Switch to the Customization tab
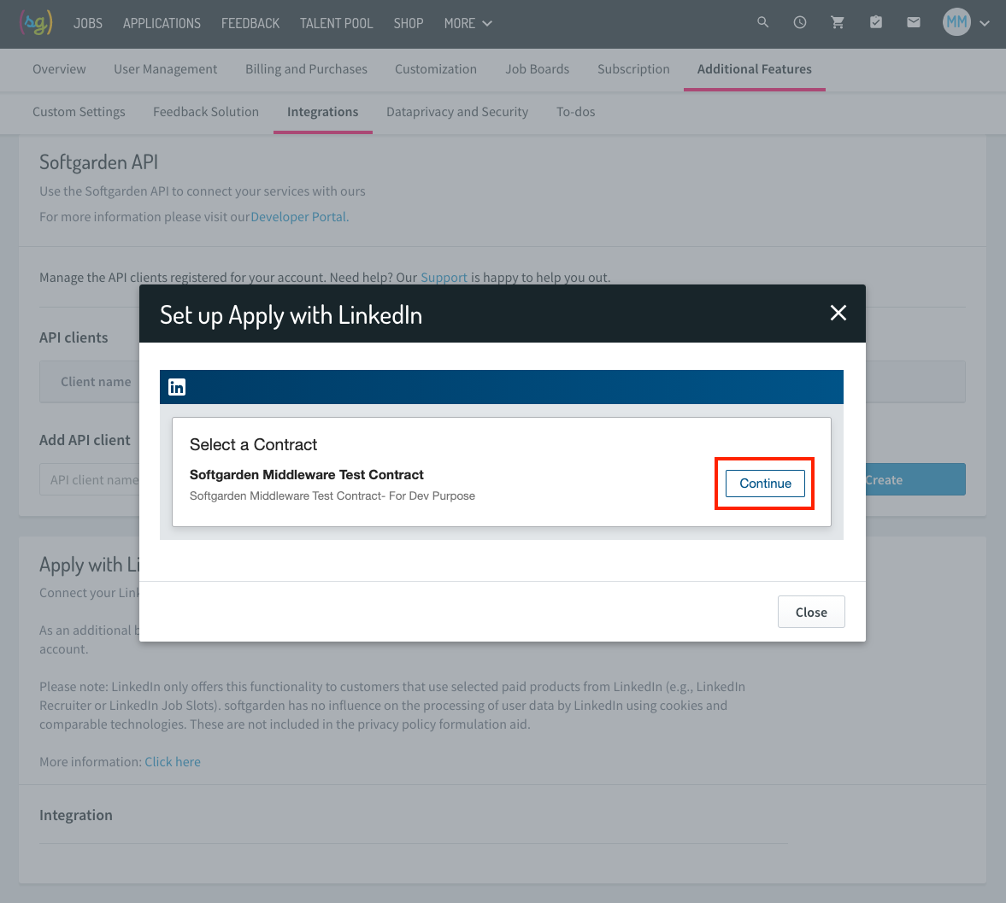Viewport: 1006px width, 903px height. 436,69
